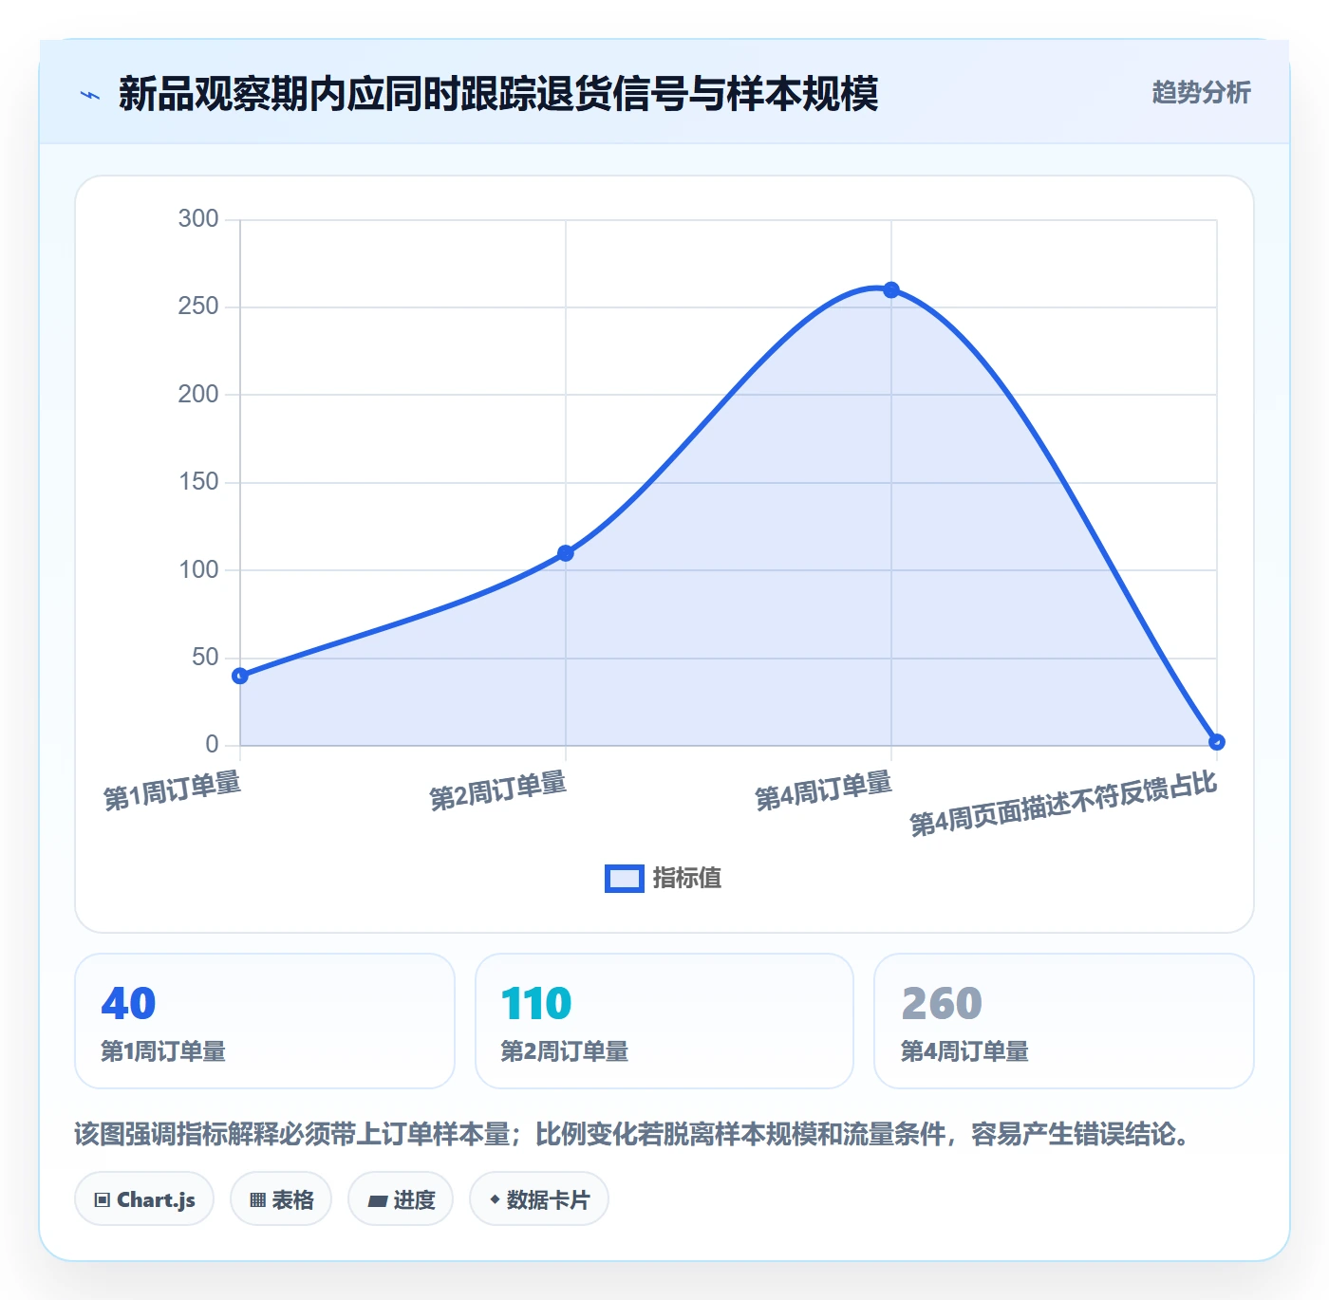This screenshot has height=1300, width=1329.
Task: Click the 260 第4周订单量 stat card
Action: point(1064,1021)
